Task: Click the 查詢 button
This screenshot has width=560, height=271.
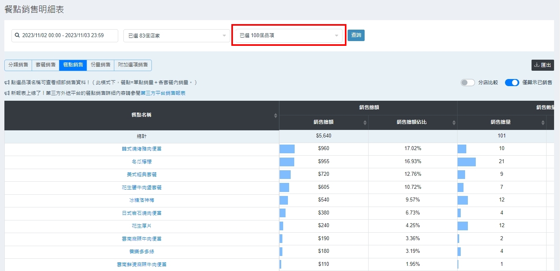Action: point(356,35)
